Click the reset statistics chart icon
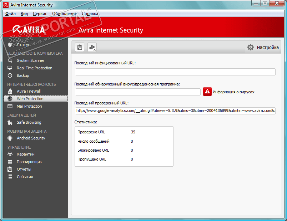This screenshot has height=221, width=287. 92,47
